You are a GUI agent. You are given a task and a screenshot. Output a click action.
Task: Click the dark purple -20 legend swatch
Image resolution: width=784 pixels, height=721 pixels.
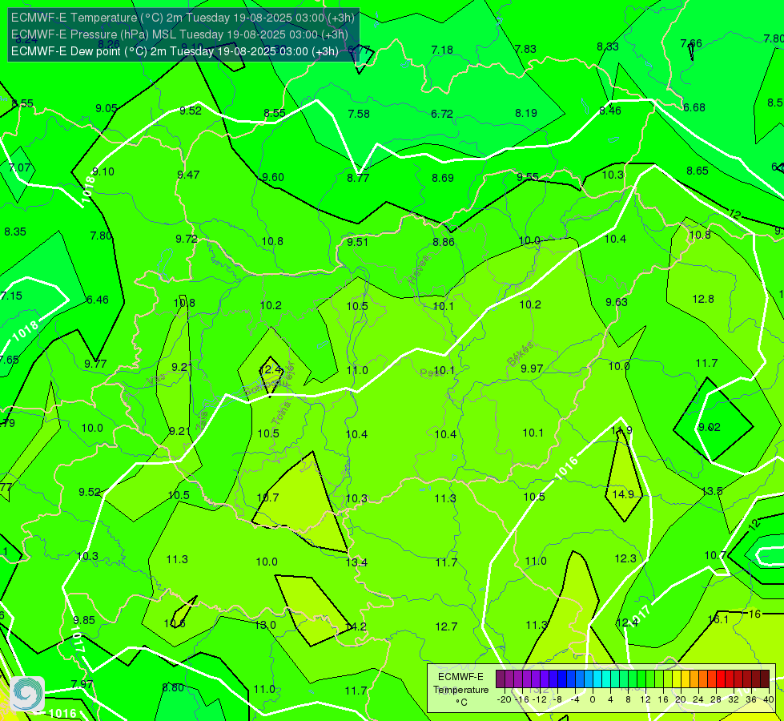[501, 679]
